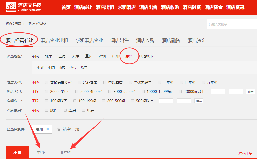The image size is (257, 159).
Task: Check the 中端酒店 checkbox
Action: pos(105,82)
